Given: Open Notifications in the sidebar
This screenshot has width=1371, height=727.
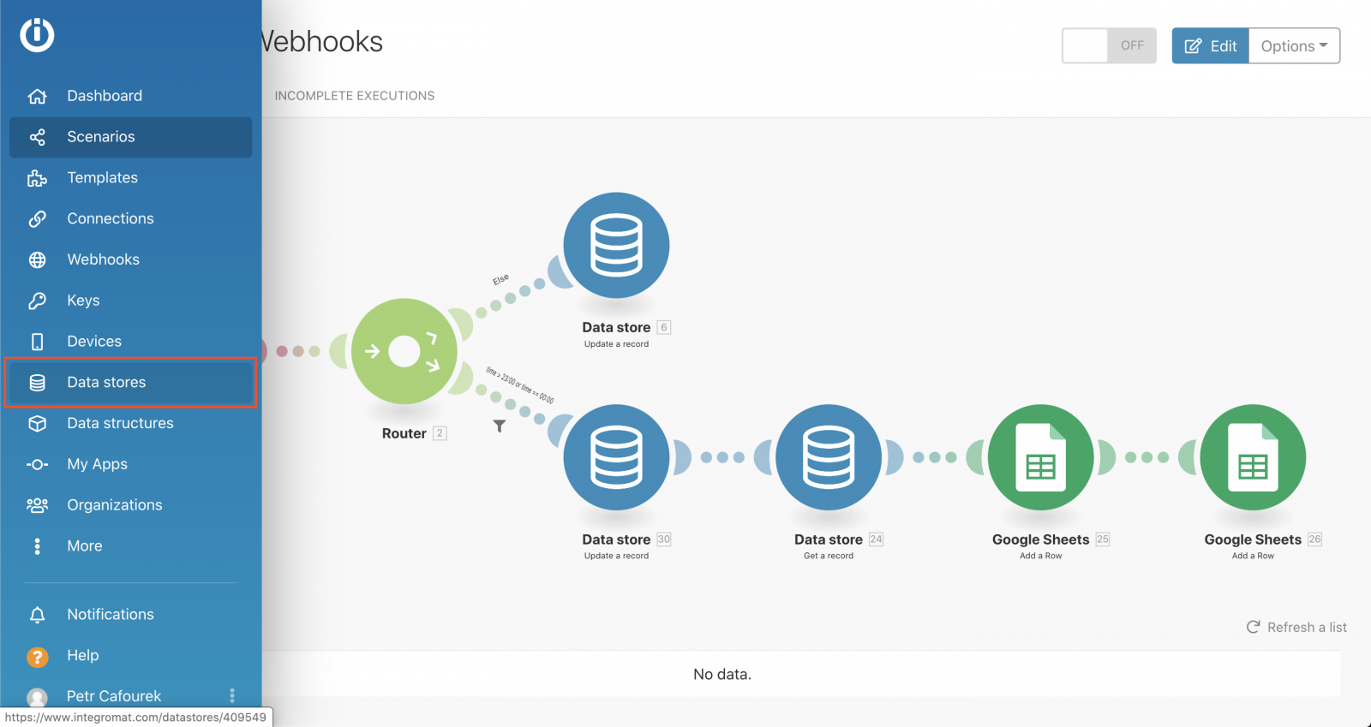Looking at the screenshot, I should 130,615.
